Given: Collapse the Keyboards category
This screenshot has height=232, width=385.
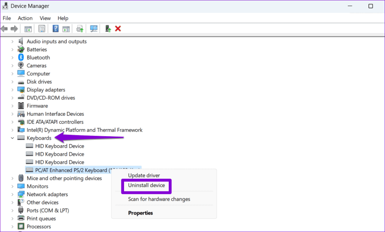Looking at the screenshot, I should tap(12, 138).
